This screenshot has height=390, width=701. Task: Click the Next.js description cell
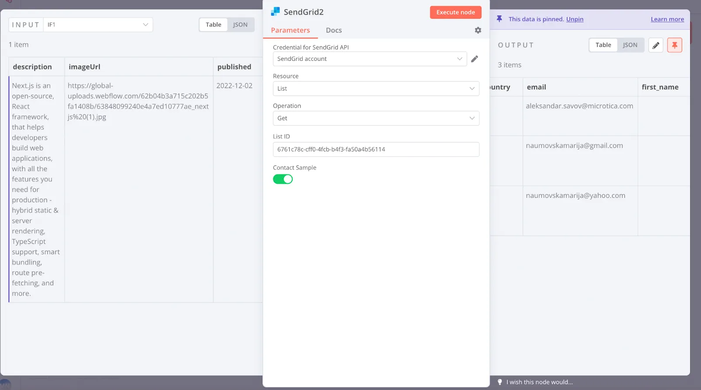tap(37, 189)
